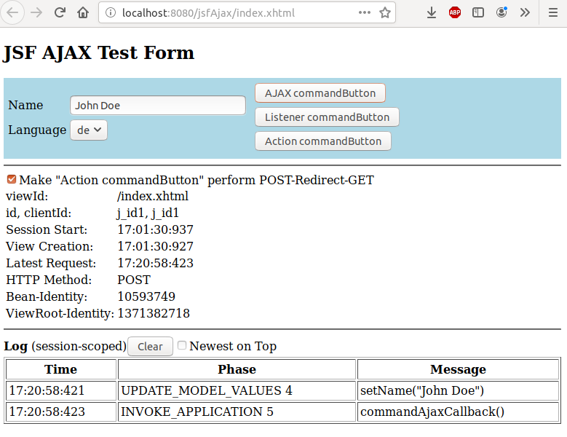Click the browser back arrow button
This screenshot has height=437, width=567.
(14, 12)
